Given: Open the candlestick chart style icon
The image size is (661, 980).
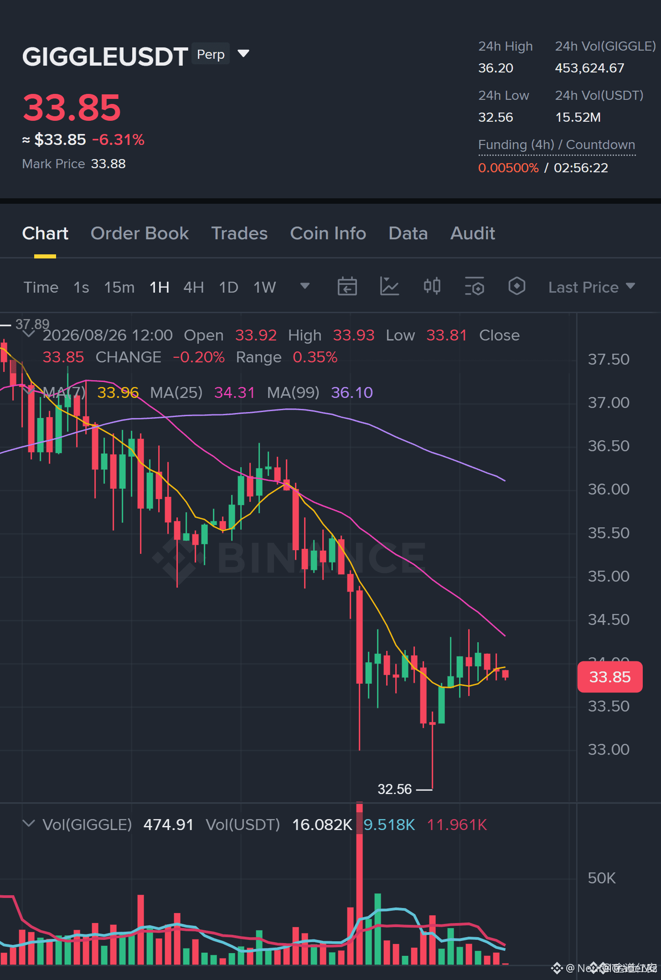Looking at the screenshot, I should [x=432, y=286].
